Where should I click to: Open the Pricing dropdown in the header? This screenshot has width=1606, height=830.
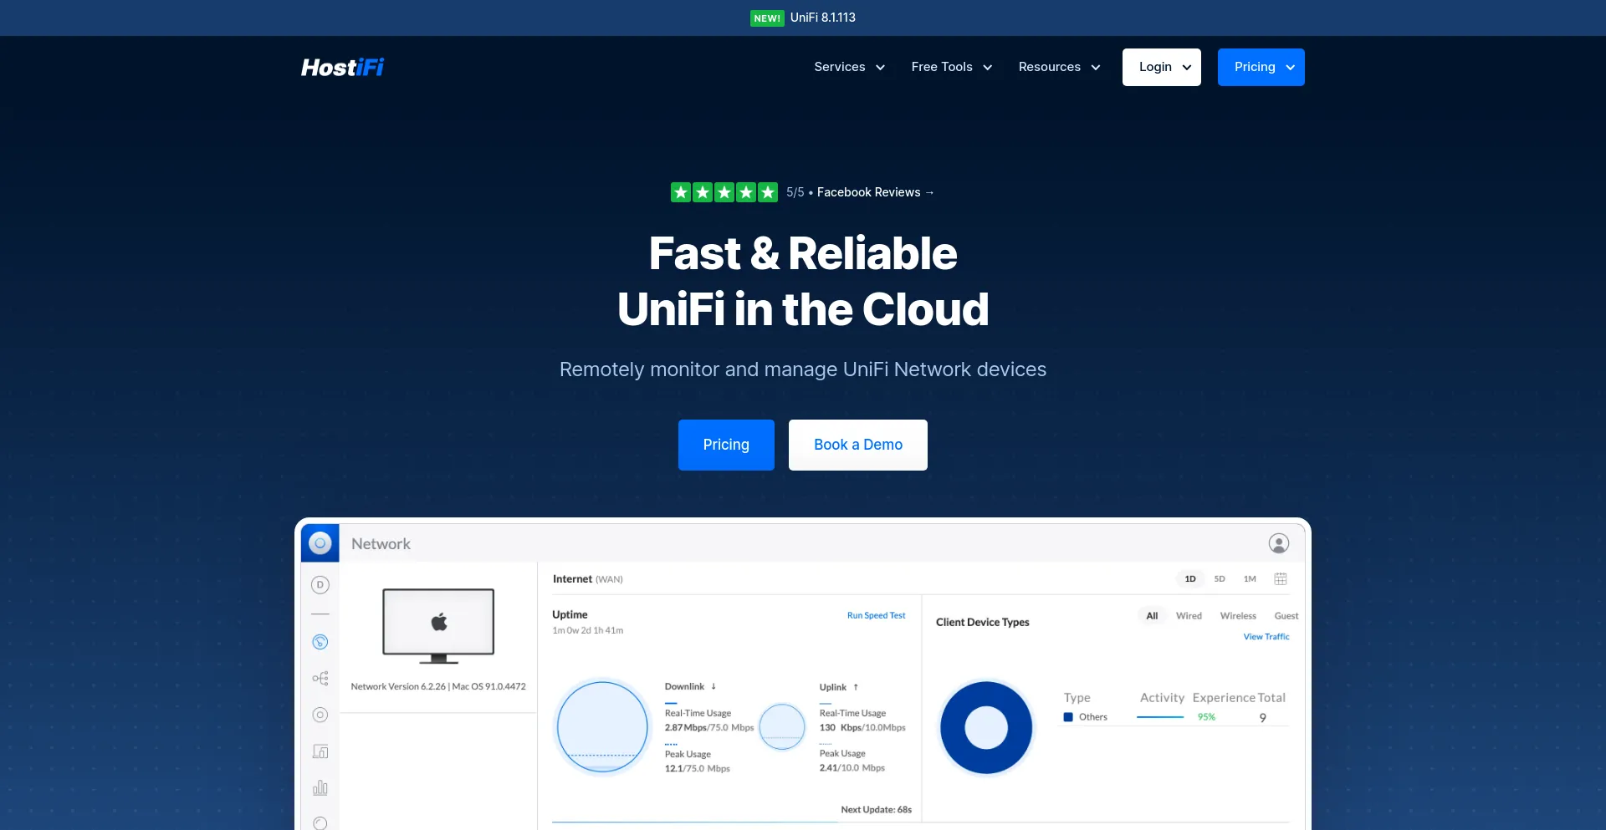1261,67
